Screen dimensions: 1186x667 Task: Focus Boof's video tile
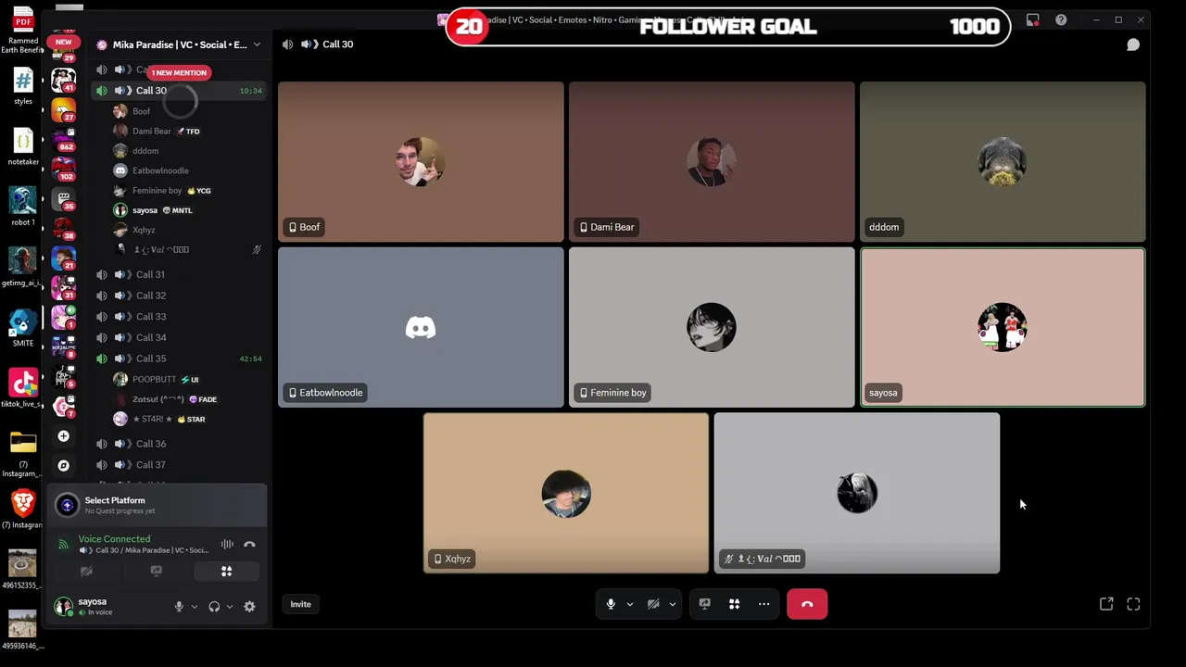[421, 162]
